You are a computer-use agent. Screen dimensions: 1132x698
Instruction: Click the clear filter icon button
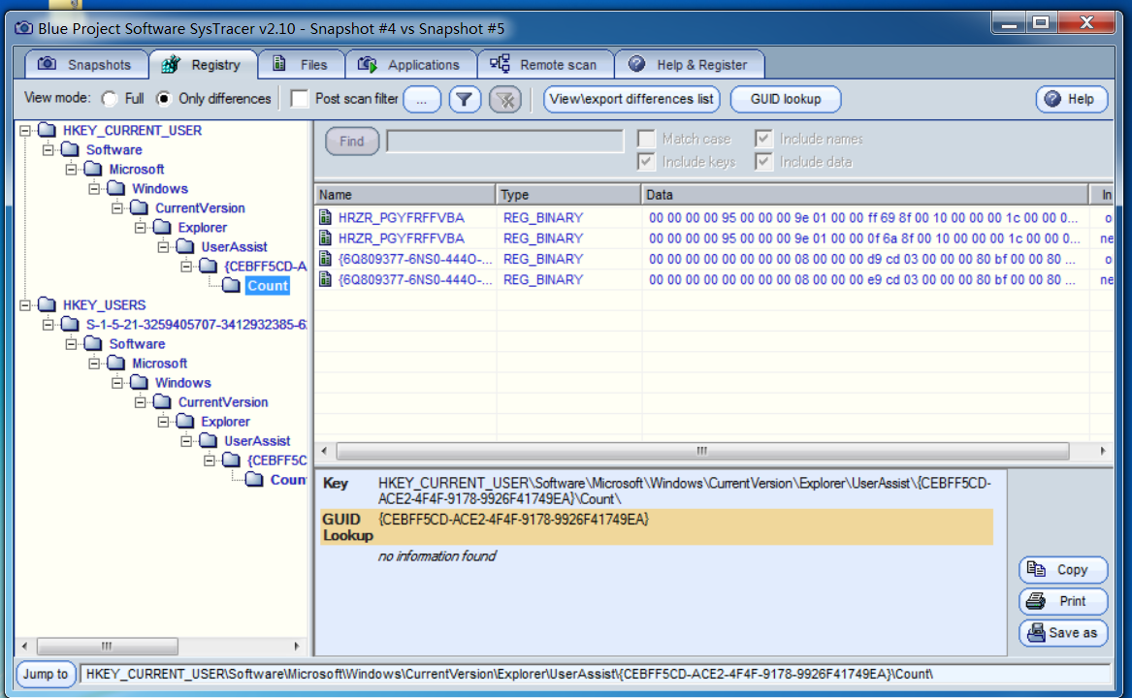[x=505, y=99]
